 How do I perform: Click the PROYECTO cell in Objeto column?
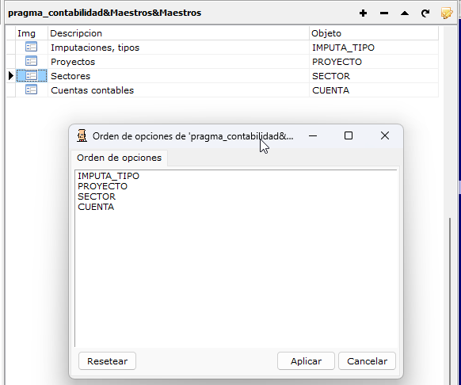374,62
